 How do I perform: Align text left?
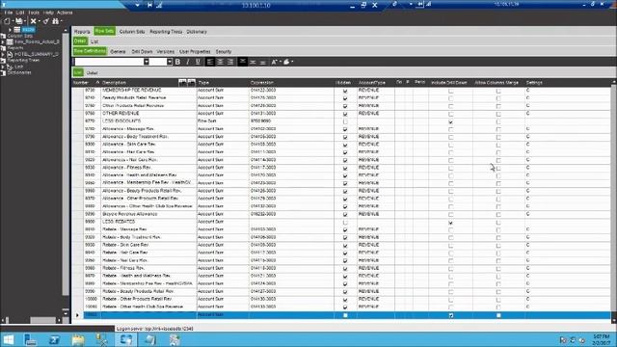click(x=210, y=62)
